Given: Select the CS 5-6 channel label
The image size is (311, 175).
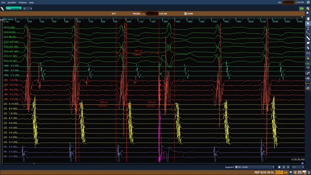Looking at the screenshot, I should 11,123.
